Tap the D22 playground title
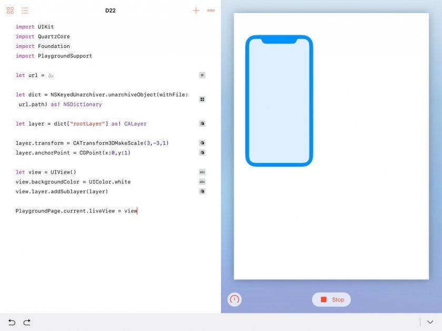This screenshot has width=442, height=331. point(110,10)
